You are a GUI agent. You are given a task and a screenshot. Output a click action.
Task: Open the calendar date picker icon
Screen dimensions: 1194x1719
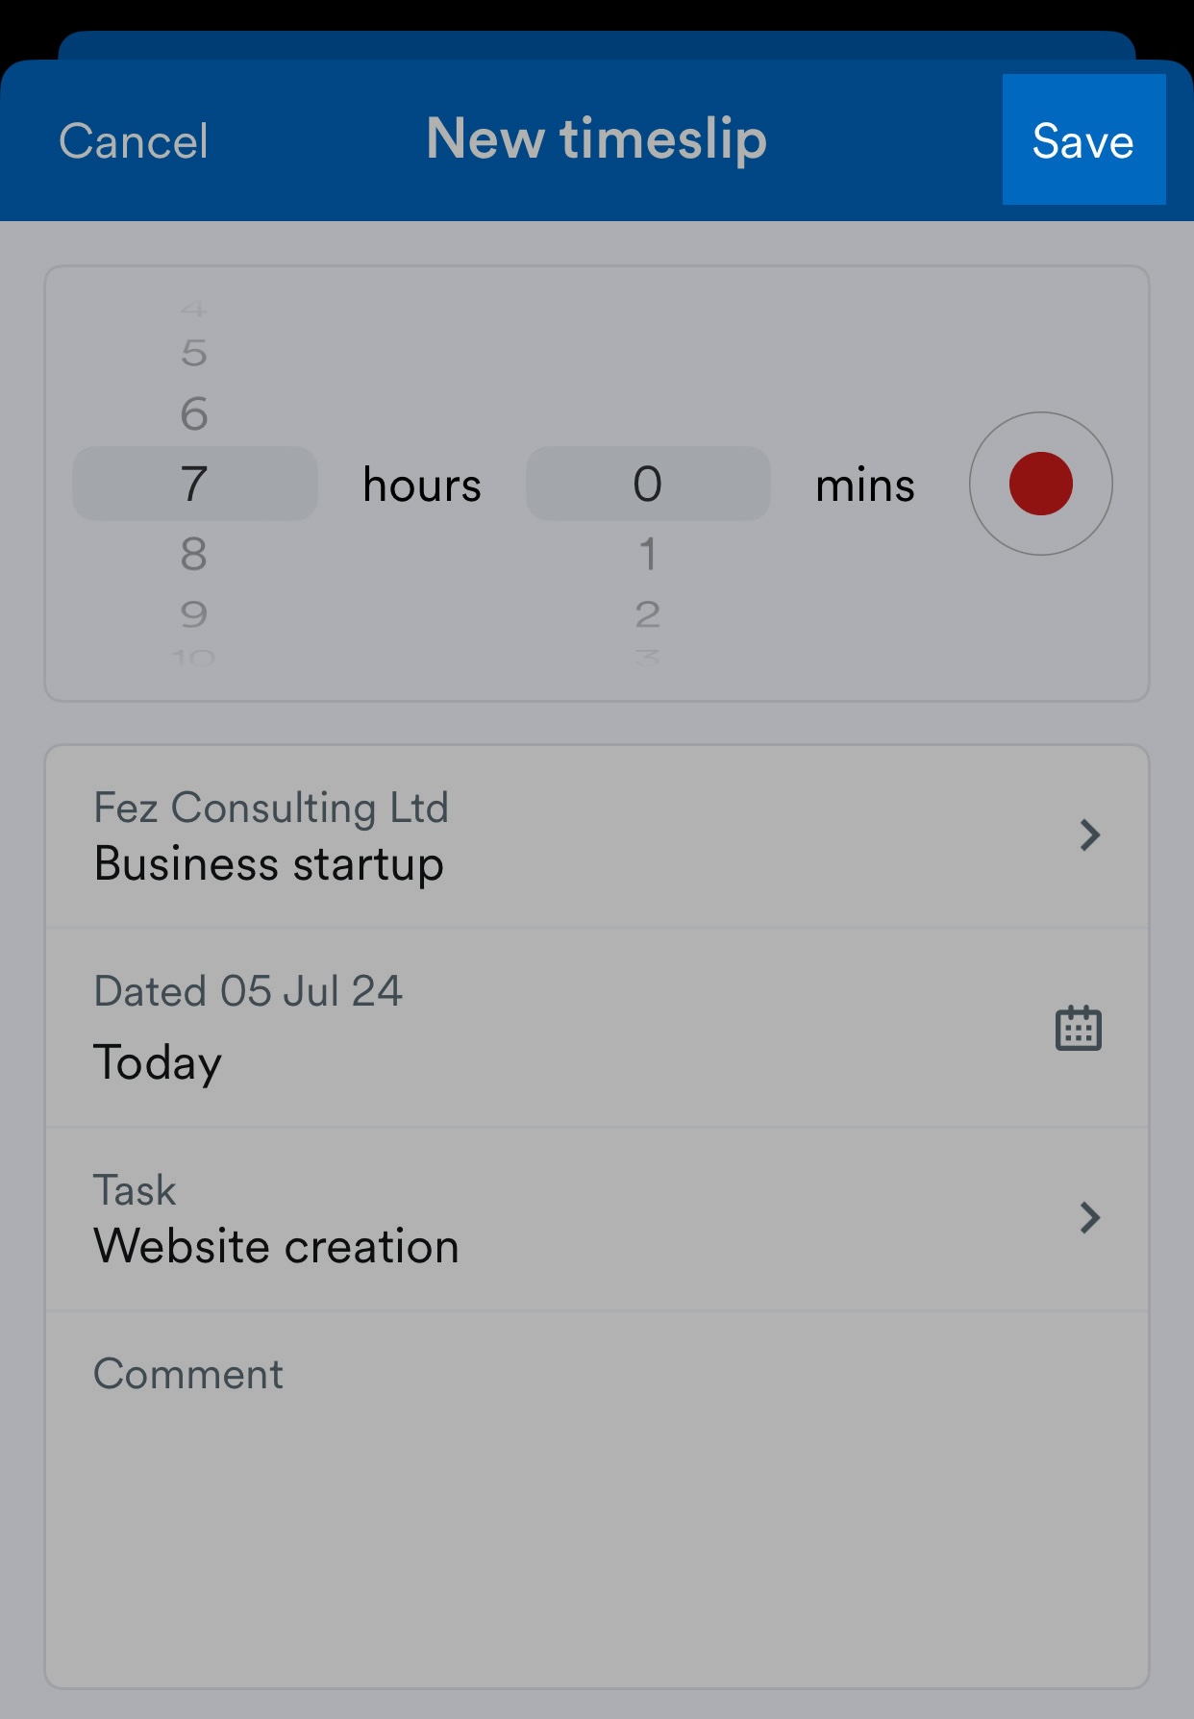1079,1029
